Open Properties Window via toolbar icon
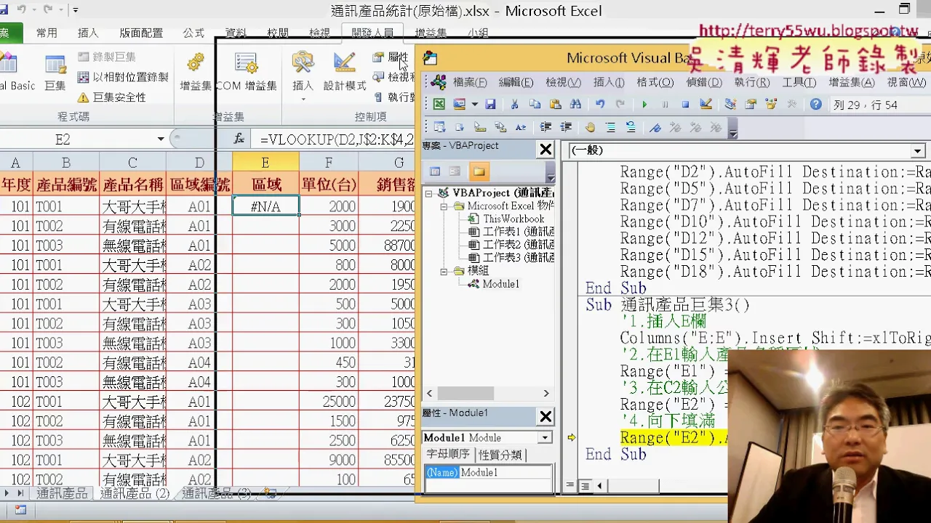Viewport: 931px width, 523px height. (751, 105)
